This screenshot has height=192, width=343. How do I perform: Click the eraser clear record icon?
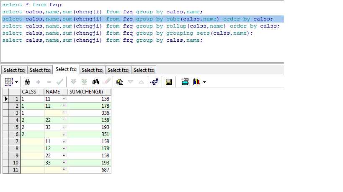pyautogui.click(x=106, y=82)
